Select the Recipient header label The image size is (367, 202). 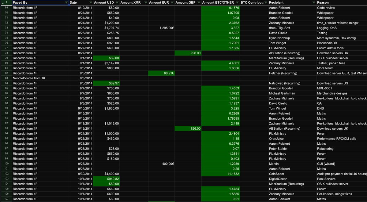coord(276,2)
